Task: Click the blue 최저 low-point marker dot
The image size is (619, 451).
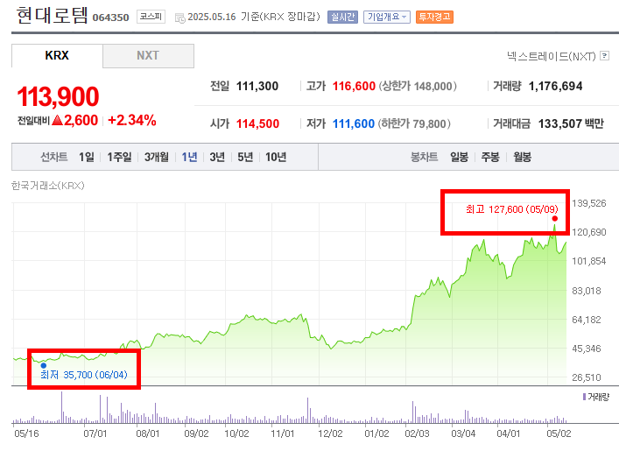Action: pyautogui.click(x=44, y=365)
